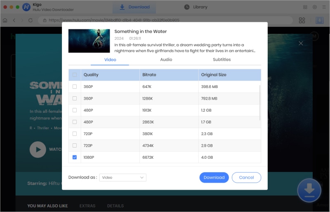330x212 pixels.
Task: Click the Original Size column header
Action: click(230, 75)
